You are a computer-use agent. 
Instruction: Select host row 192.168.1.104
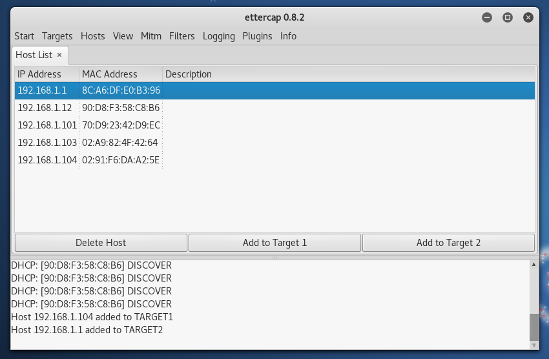pyautogui.click(x=275, y=160)
